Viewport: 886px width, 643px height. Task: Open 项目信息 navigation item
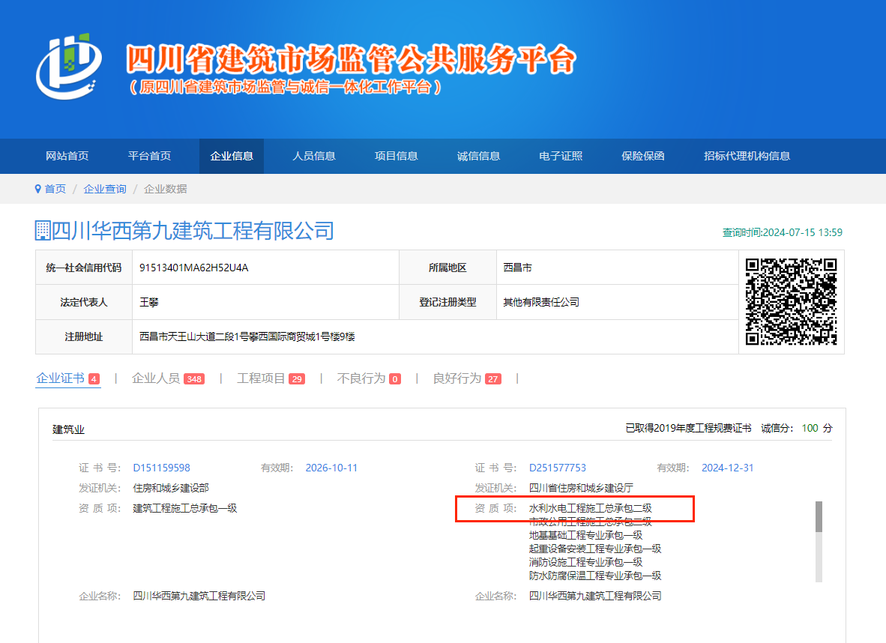click(396, 156)
